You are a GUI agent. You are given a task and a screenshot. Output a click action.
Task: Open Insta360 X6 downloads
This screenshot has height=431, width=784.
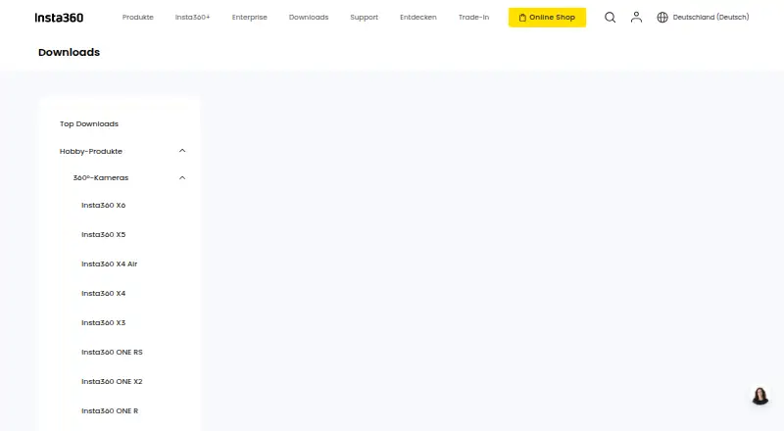104,205
